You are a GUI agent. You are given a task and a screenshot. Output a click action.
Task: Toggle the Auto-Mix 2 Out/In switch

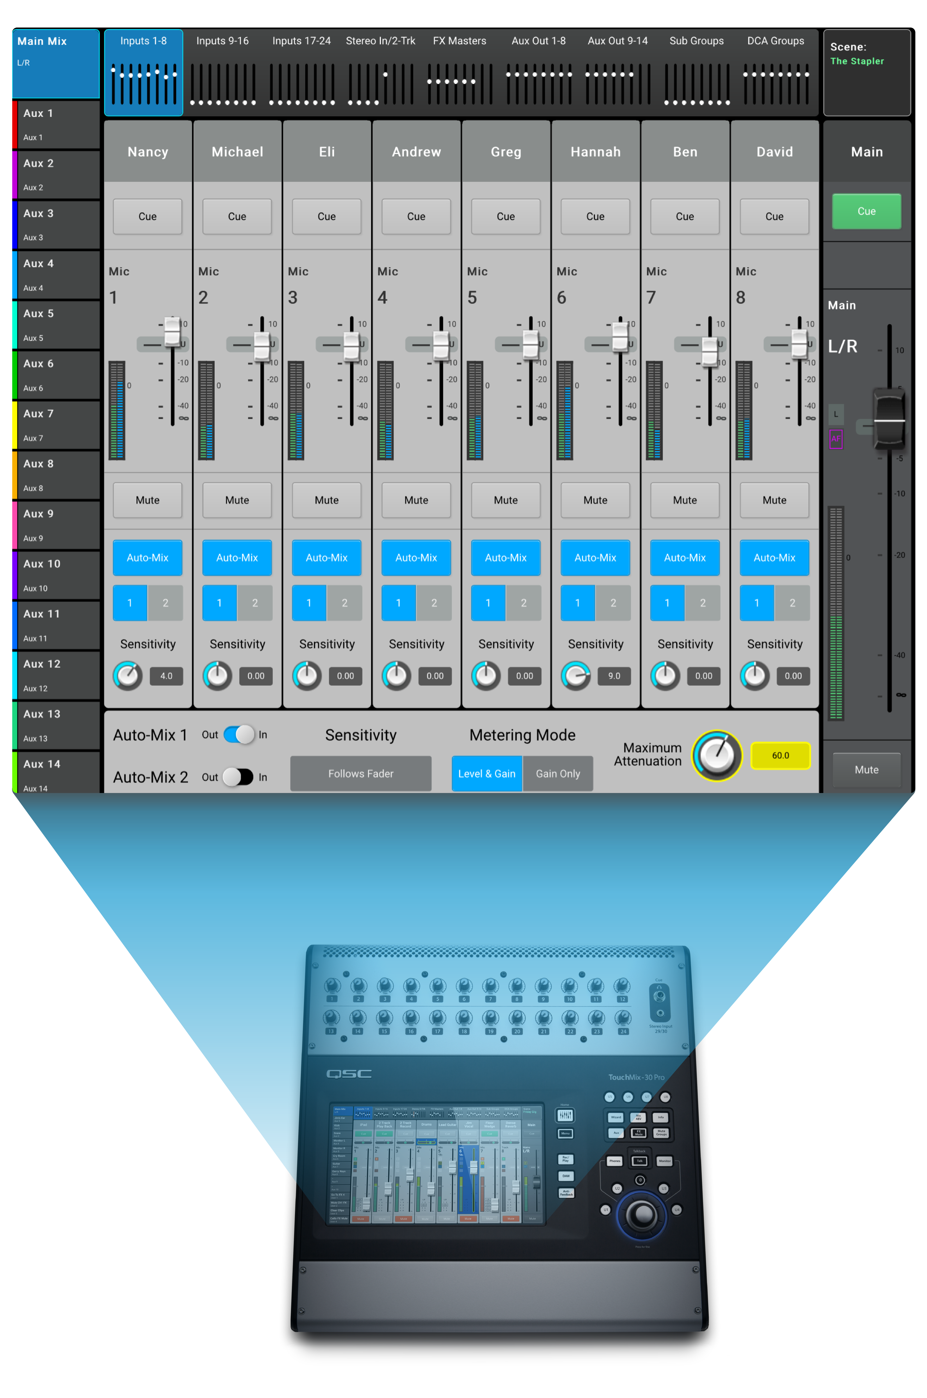pos(238,776)
